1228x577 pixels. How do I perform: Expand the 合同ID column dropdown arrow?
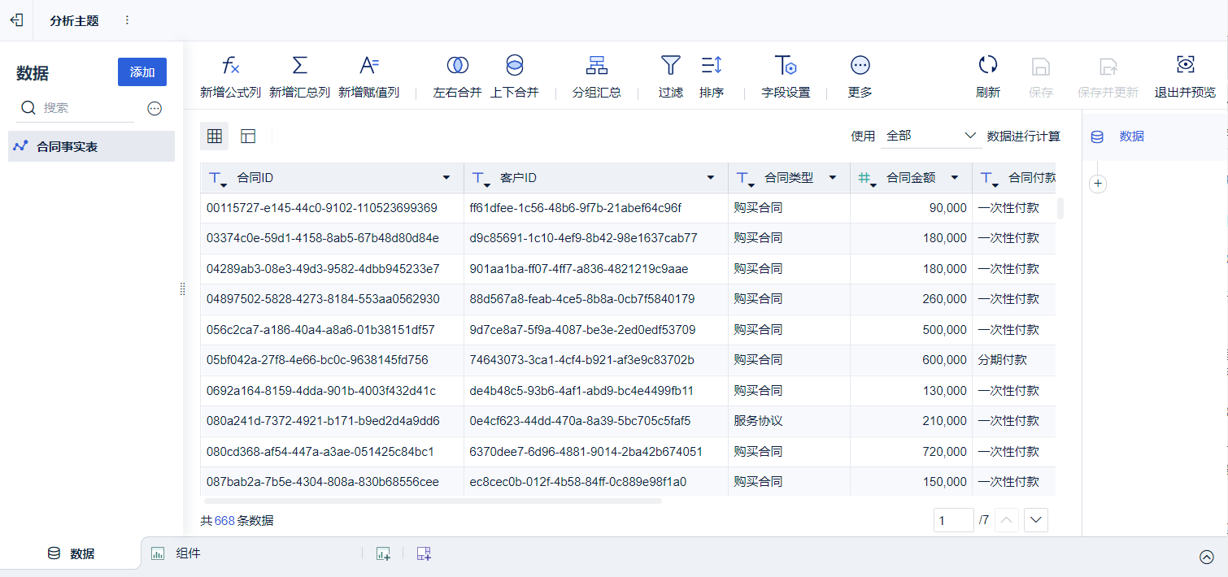pos(446,178)
